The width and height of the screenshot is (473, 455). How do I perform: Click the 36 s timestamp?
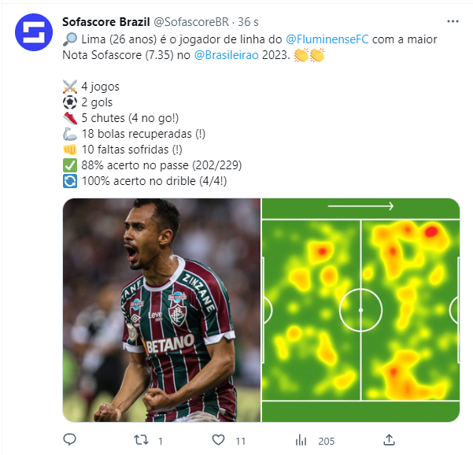248,22
